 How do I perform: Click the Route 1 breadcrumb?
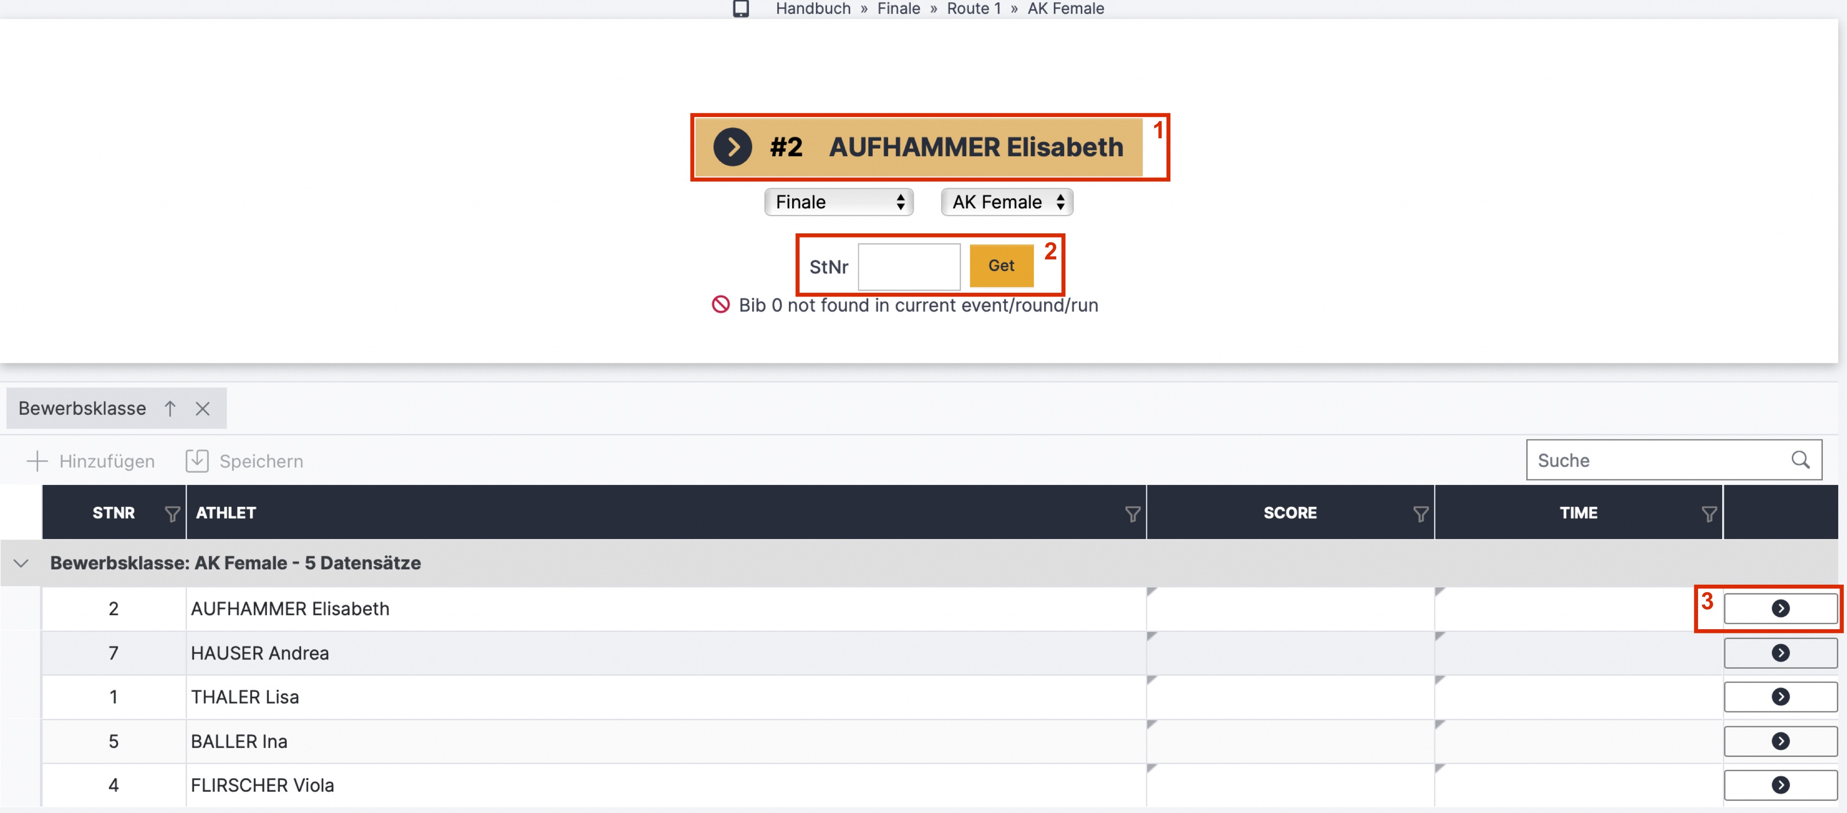(973, 9)
